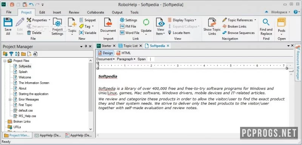Open the help question mark icon
This screenshot has height=145, width=302.
pos(296,12)
